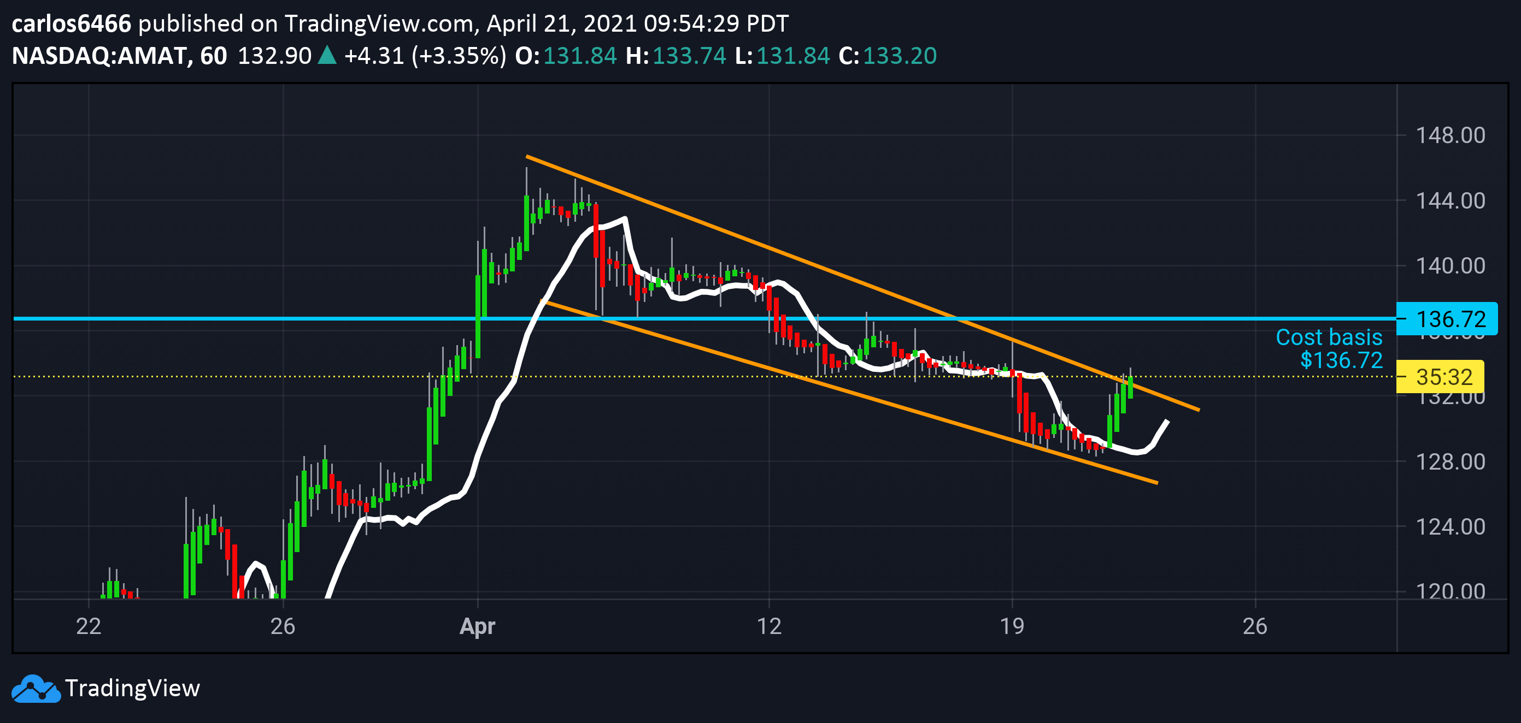The height and width of the screenshot is (723, 1521).
Task: Click the 140.00 price axis label
Action: (x=1450, y=266)
